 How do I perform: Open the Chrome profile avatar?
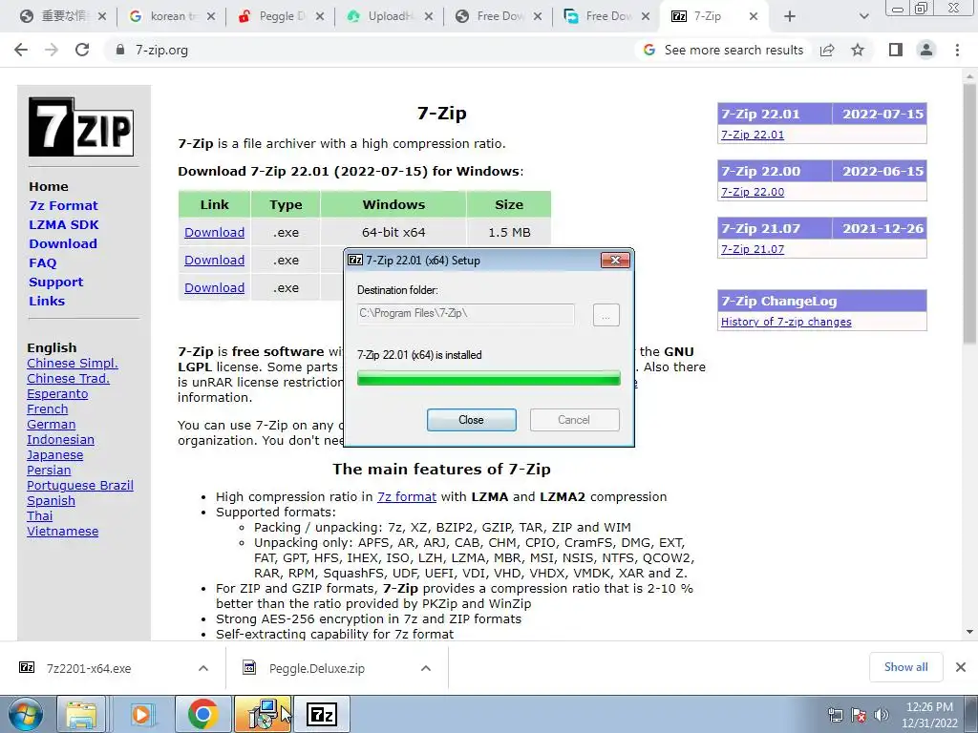tap(926, 50)
